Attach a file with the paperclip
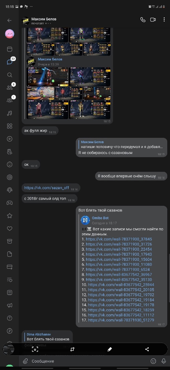Viewport: 170px width, 370px height. point(25,361)
